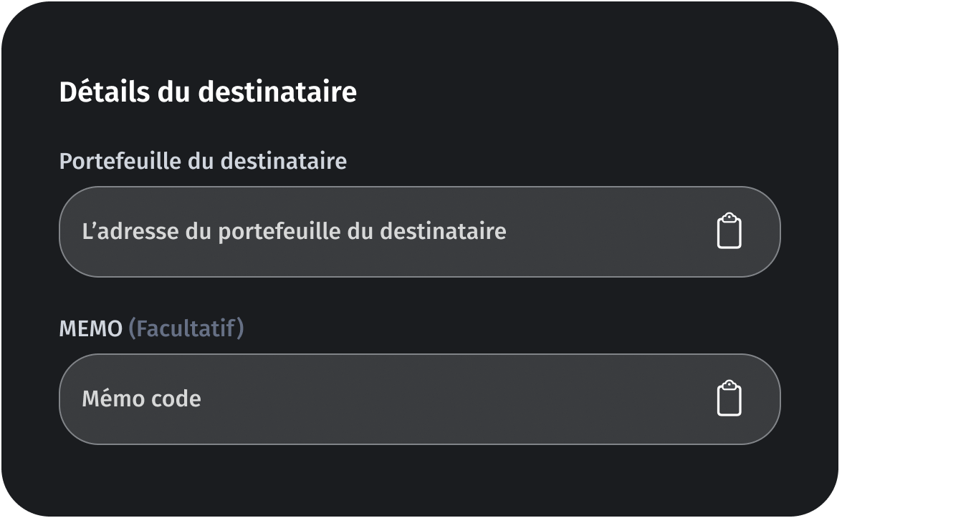The width and height of the screenshot is (976, 518).
Task: Click inside the recipient wallet address field
Action: [x=358, y=230]
